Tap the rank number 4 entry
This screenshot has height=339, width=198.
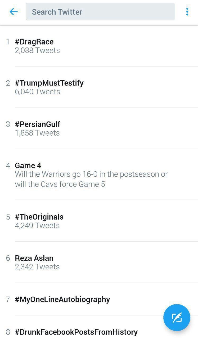pyautogui.click(x=8, y=166)
